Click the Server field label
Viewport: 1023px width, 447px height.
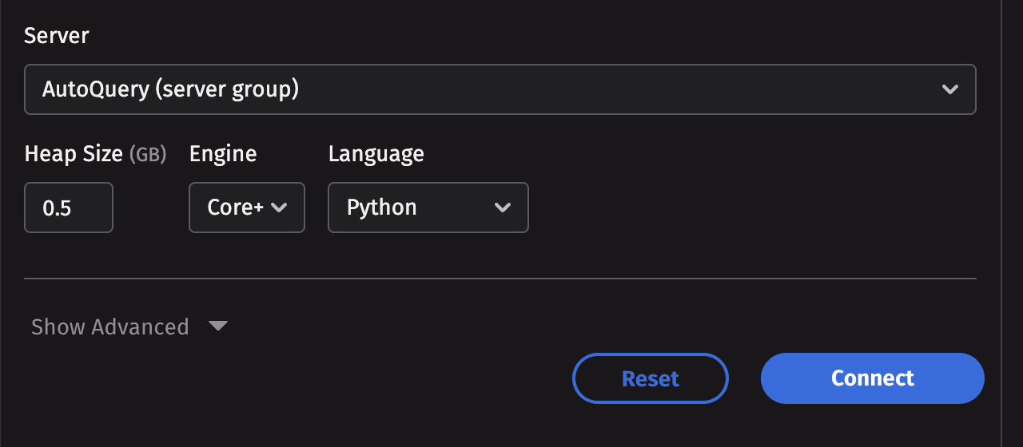click(57, 36)
